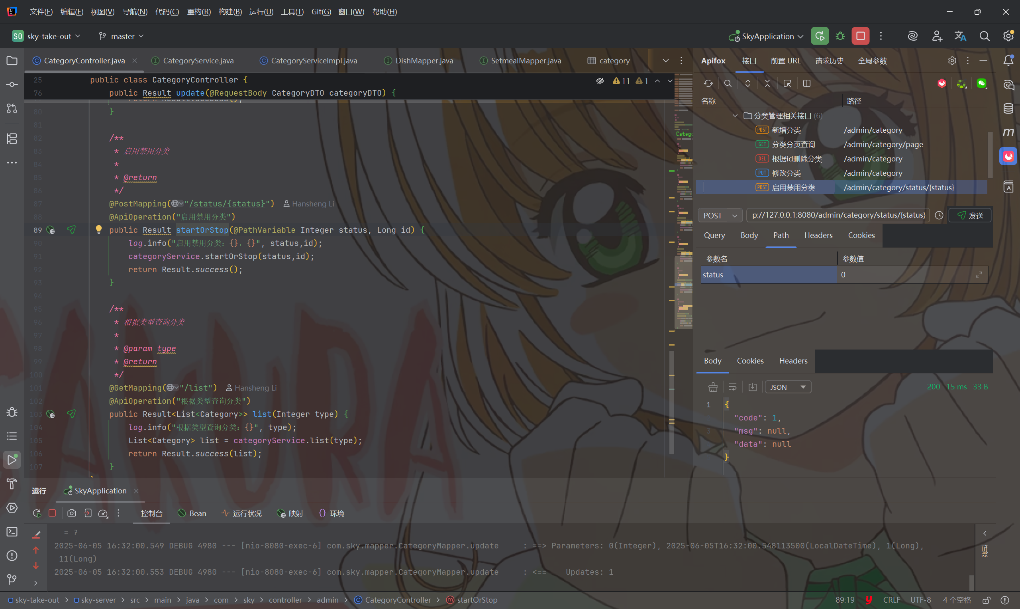Viewport: 1020px width, 609px height.
Task: Open the Maven tool window
Action: [1008, 132]
